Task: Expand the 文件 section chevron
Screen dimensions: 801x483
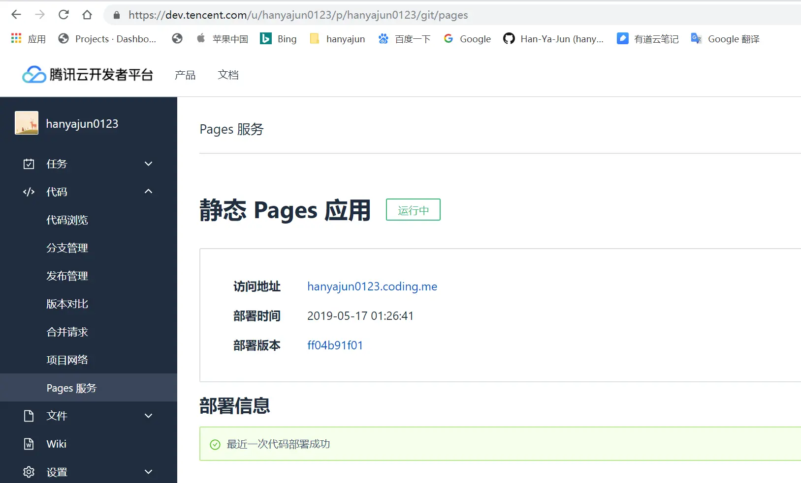Action: pos(149,416)
